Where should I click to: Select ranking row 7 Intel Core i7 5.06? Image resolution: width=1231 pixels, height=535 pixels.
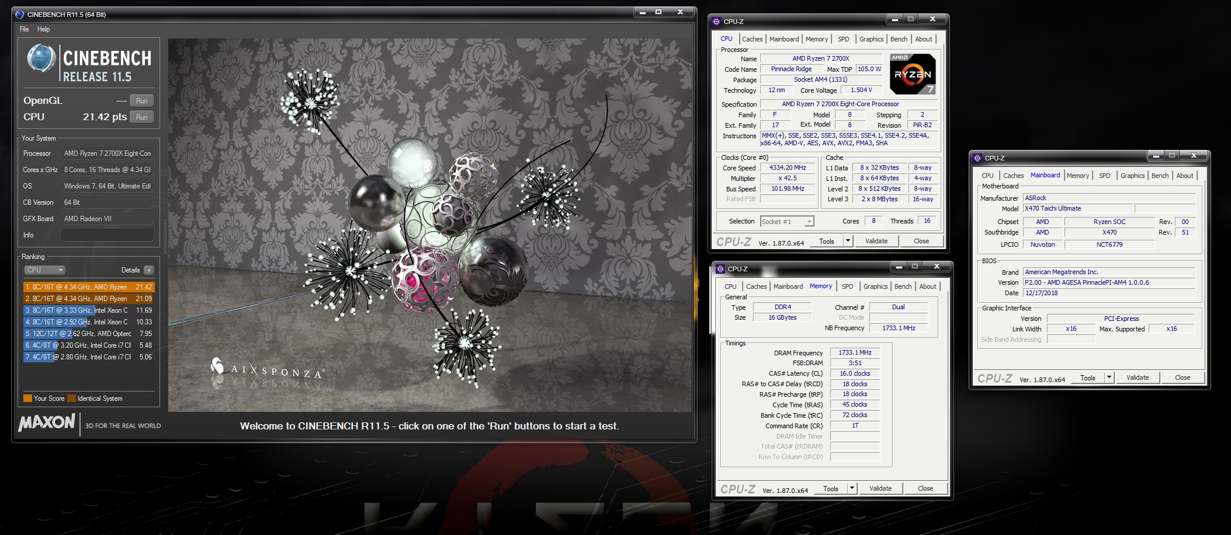(89, 357)
